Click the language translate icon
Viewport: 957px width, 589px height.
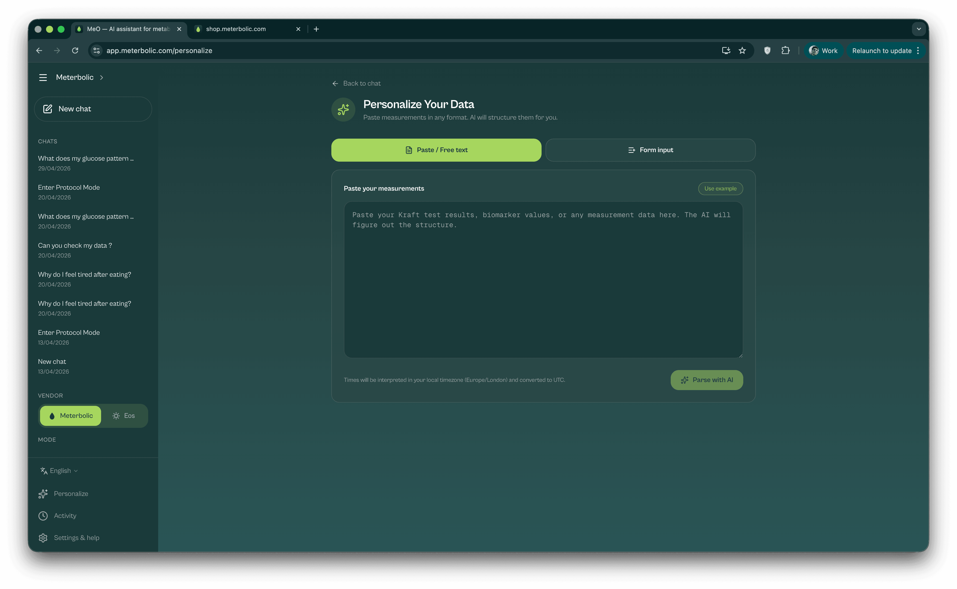click(44, 471)
